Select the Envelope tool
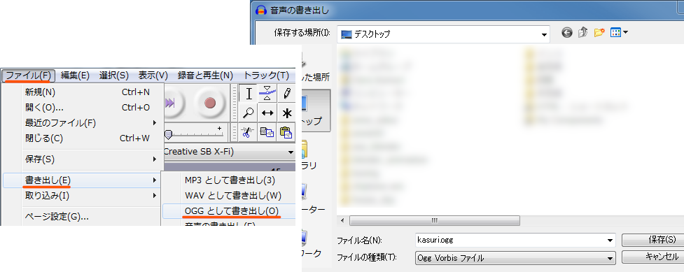684x272 pixels. point(267,93)
